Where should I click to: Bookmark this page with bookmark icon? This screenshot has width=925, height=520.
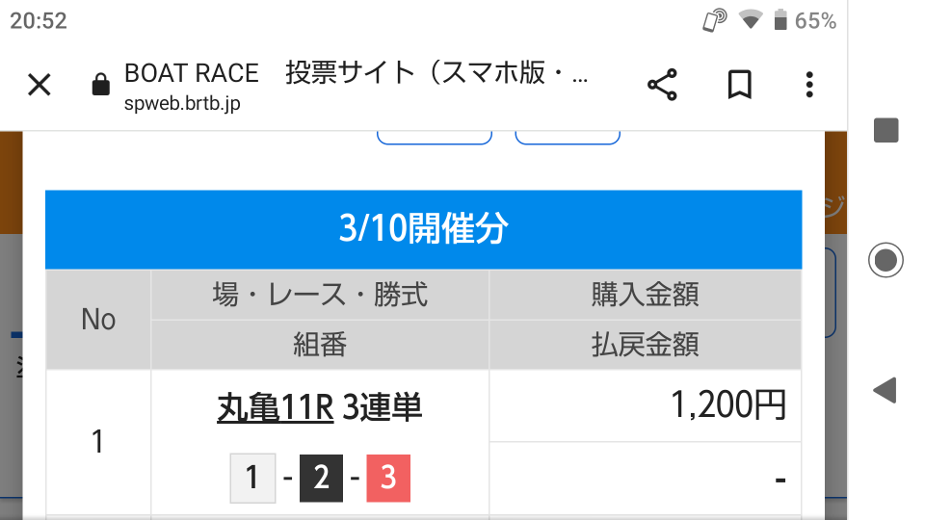click(x=738, y=86)
